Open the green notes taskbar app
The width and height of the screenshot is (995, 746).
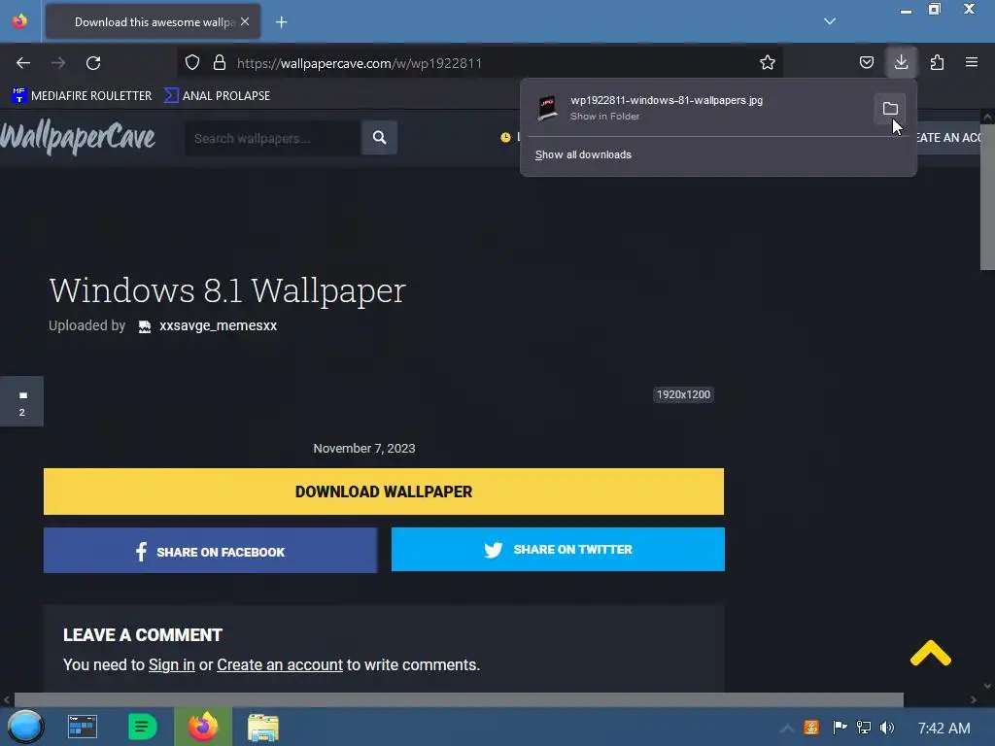click(142, 727)
